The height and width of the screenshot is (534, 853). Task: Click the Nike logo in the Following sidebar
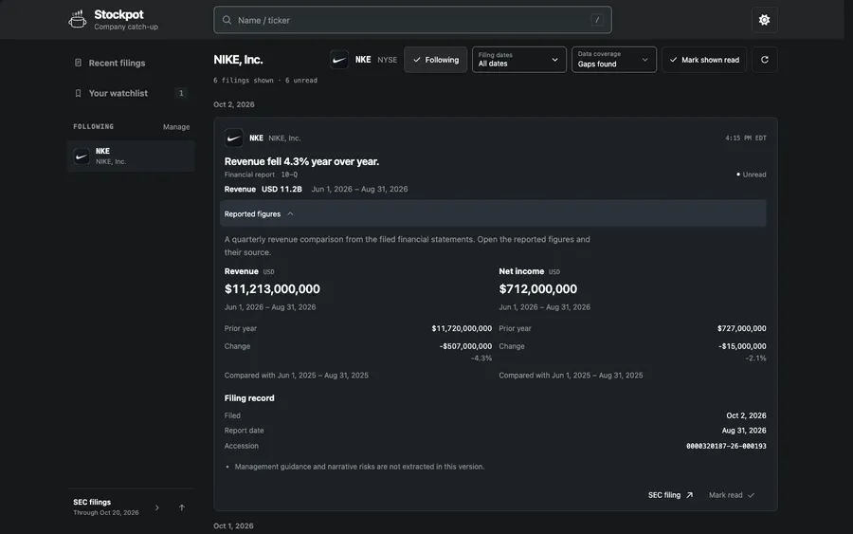point(82,157)
